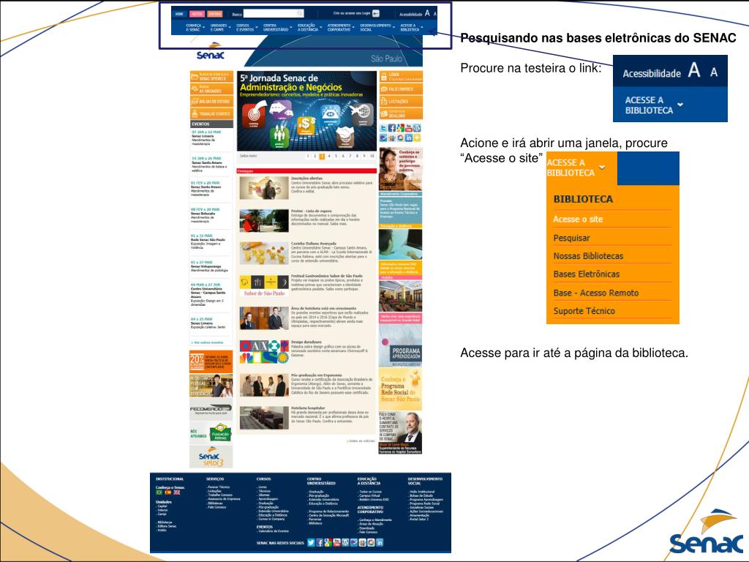Open the footer LinkedIn icon

380,542
